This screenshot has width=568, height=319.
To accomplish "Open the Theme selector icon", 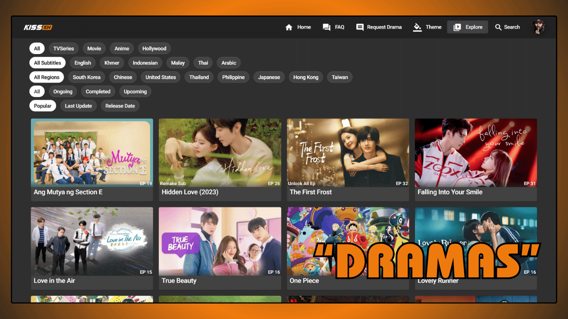I will pos(418,27).
